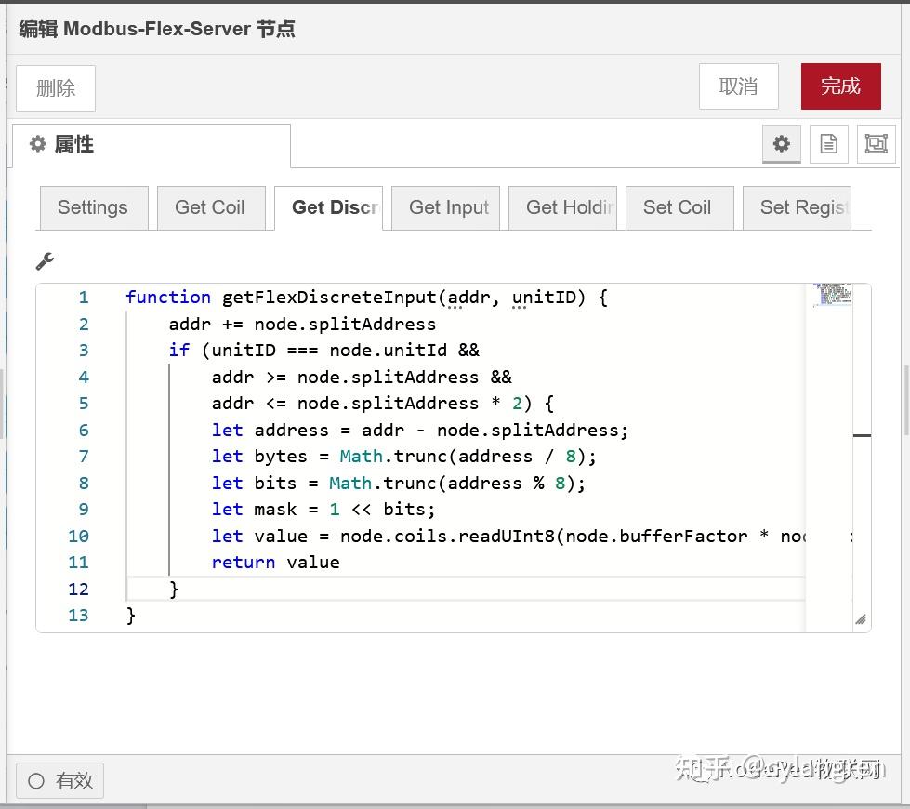Image resolution: width=910 pixels, height=809 pixels.
Task: Click the 删除 button to delete node
Action: pos(55,87)
